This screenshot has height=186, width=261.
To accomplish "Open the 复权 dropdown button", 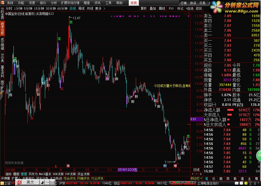I will (143, 8).
